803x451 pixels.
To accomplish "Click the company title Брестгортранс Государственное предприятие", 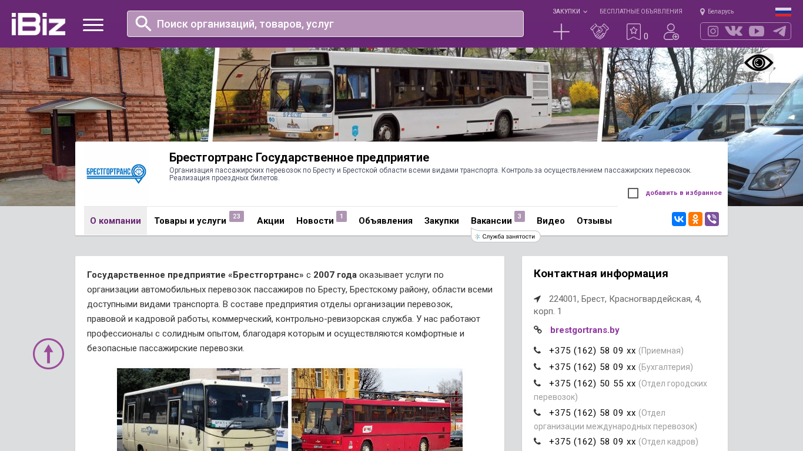I will [x=299, y=157].
